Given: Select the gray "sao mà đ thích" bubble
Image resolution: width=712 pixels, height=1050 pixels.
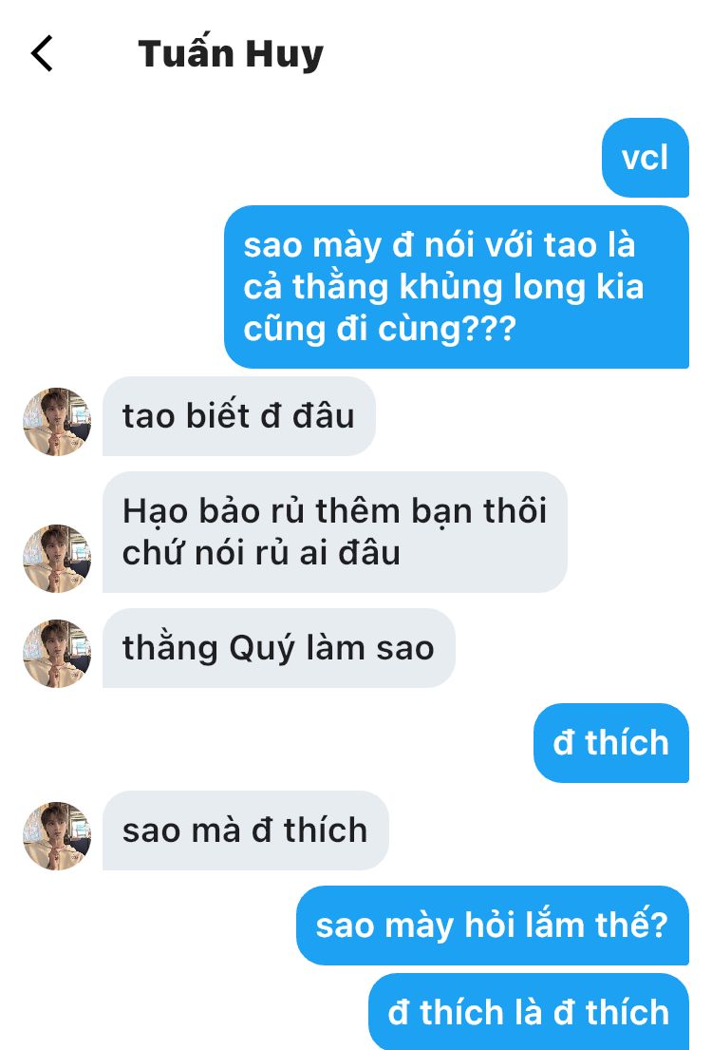Looking at the screenshot, I should point(246,830).
